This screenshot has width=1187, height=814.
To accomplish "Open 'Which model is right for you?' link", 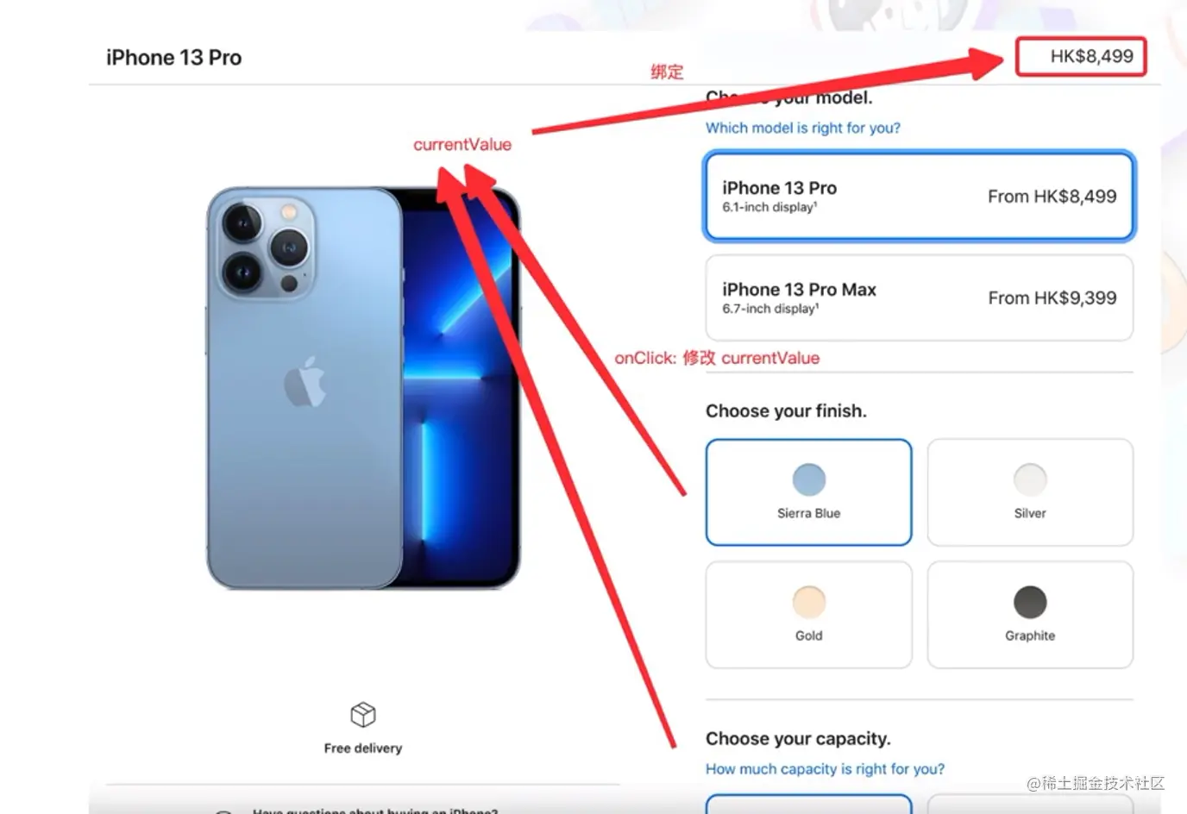I will pyautogui.click(x=802, y=128).
